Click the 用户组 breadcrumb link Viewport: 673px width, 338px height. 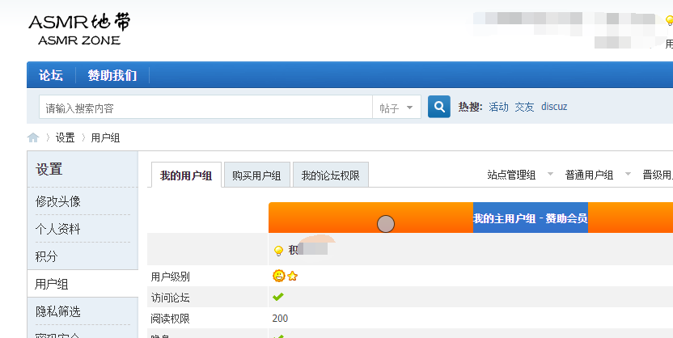pyautogui.click(x=105, y=137)
